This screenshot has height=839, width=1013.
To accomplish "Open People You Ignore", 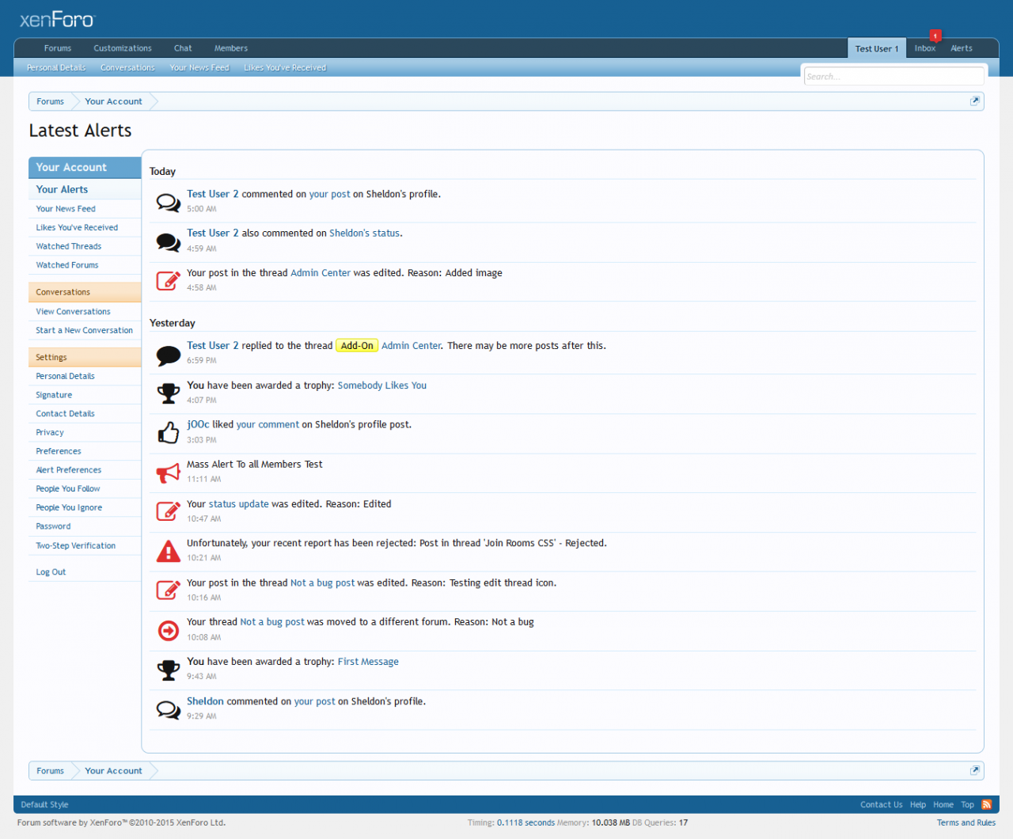I will point(85,507).
